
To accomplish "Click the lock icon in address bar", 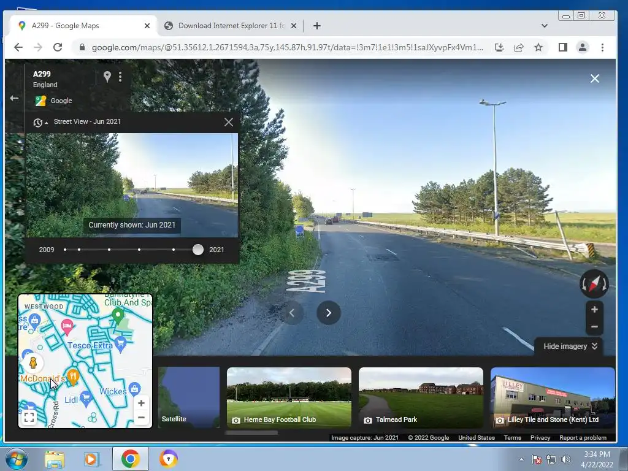I will (82, 47).
